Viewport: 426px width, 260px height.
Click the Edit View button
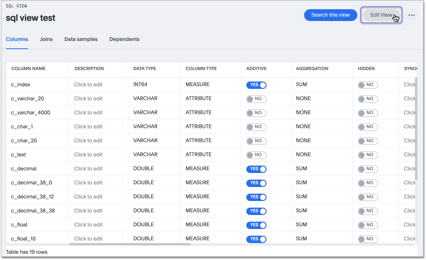click(x=381, y=15)
